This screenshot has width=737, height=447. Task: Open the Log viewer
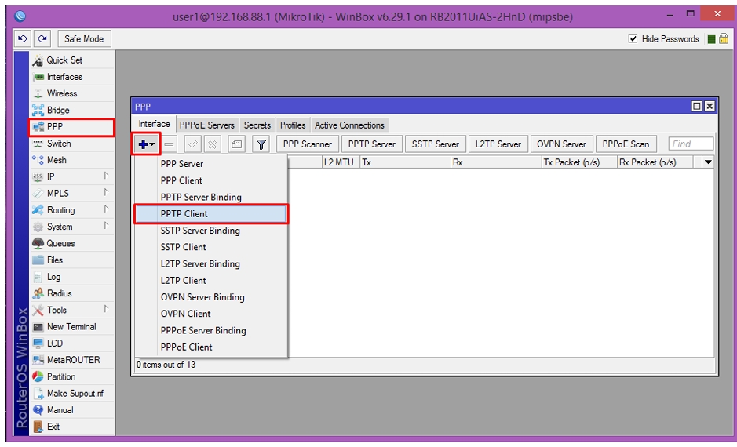[72, 277]
